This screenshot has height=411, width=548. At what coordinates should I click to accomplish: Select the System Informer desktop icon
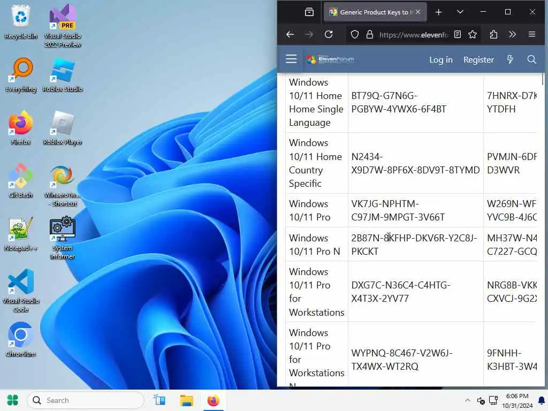[63, 238]
